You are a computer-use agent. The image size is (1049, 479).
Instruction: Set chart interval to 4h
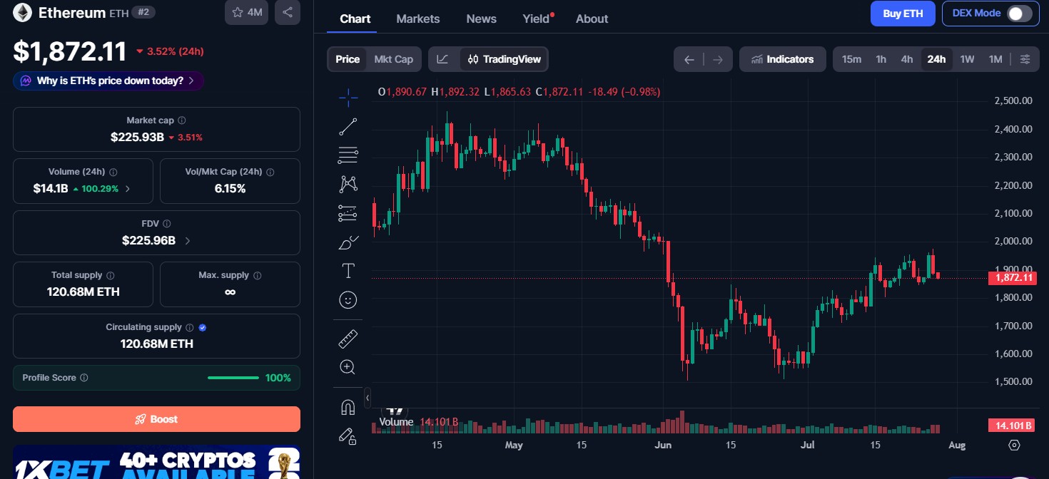(907, 59)
